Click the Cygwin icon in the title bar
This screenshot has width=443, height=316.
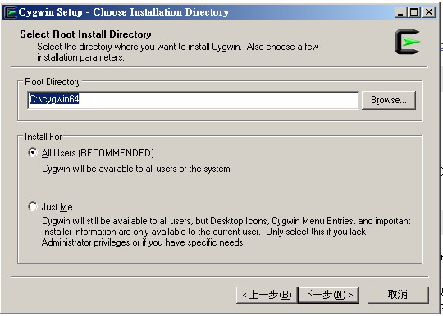pyautogui.click(x=11, y=12)
